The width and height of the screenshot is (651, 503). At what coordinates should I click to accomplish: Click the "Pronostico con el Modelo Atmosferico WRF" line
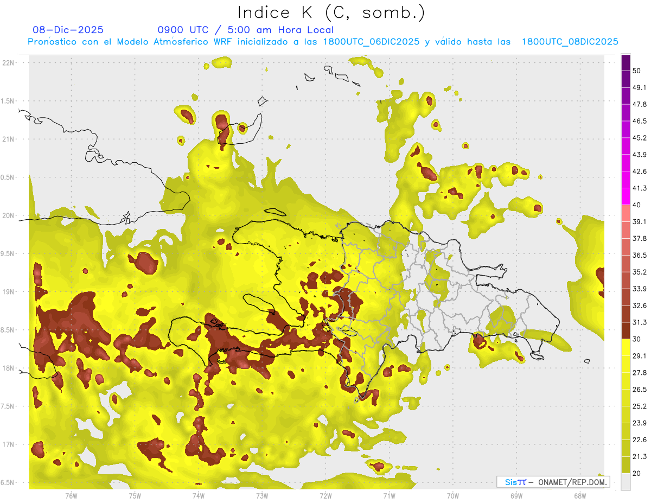323,42
